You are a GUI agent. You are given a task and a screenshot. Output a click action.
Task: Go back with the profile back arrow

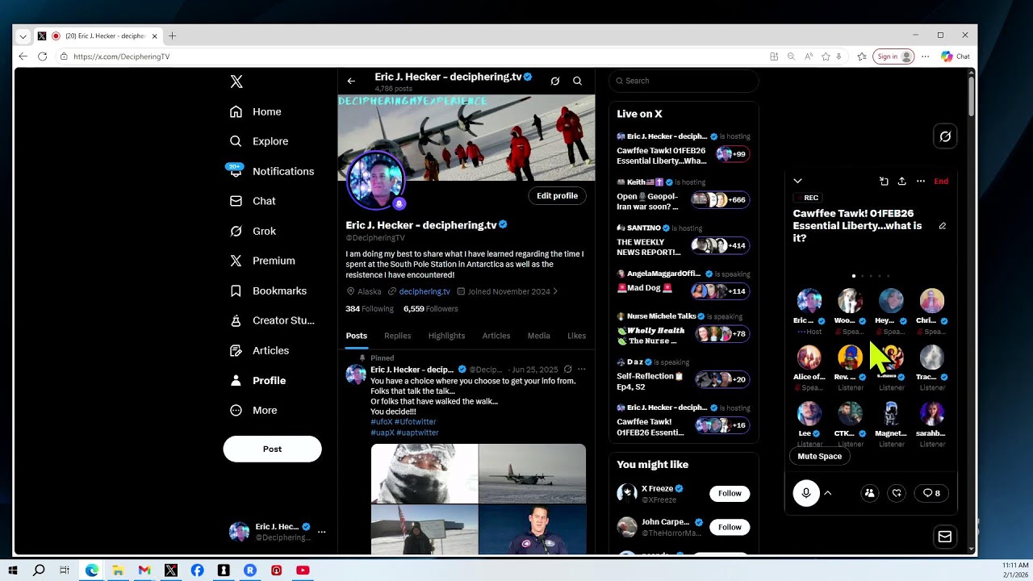351,81
